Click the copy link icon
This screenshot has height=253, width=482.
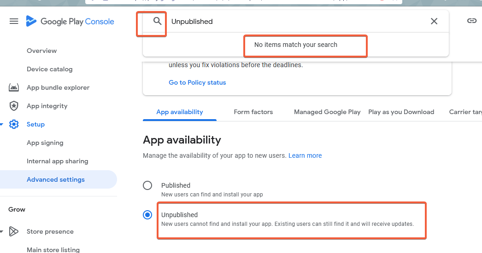coord(471,21)
